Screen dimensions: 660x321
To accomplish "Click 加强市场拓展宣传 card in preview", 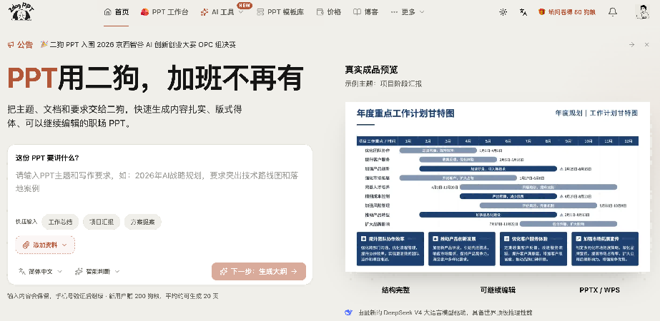I will 605,249.
